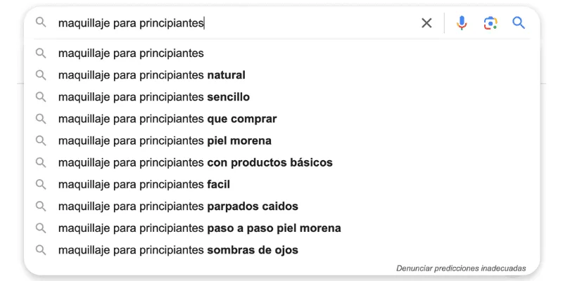Start voice search with the microphone icon

coord(462,23)
